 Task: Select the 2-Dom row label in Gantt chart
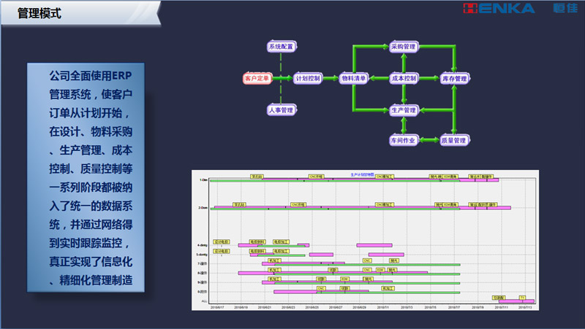point(203,208)
